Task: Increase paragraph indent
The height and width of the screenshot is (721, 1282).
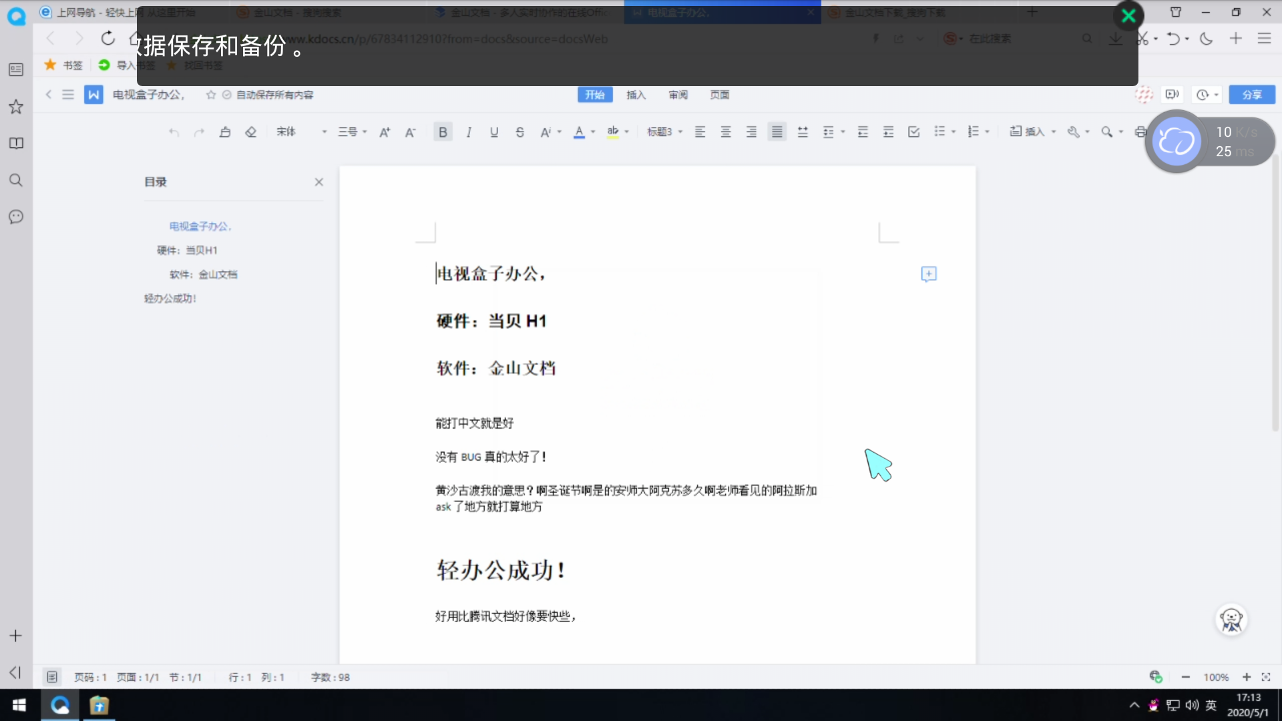Action: (x=888, y=132)
